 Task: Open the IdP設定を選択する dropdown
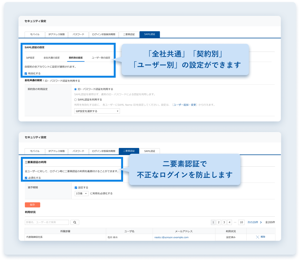97,111
